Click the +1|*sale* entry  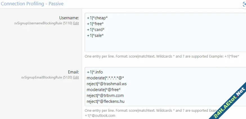point(95,35)
